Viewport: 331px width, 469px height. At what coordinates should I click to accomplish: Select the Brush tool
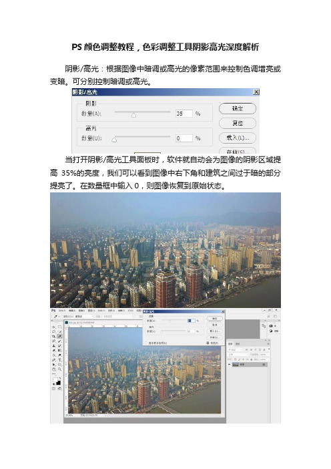coord(60,341)
